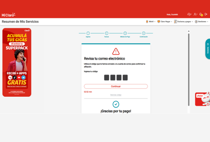This screenshot has height=142, width=210.
Task: Click the Telegram icon in banner
Action: (x=23, y=77)
